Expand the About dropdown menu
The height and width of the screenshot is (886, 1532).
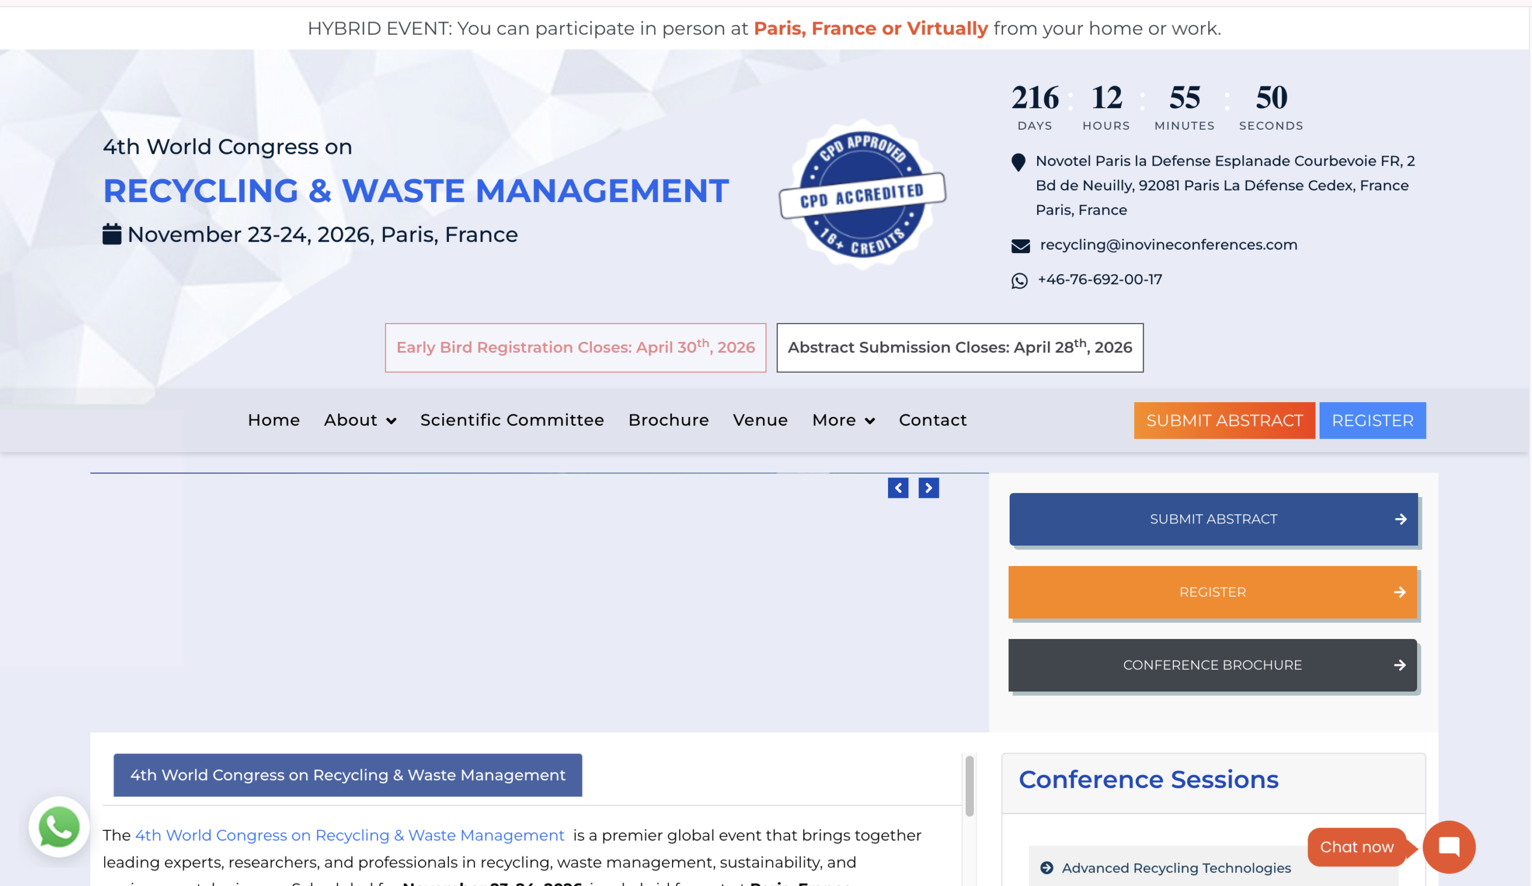360,420
